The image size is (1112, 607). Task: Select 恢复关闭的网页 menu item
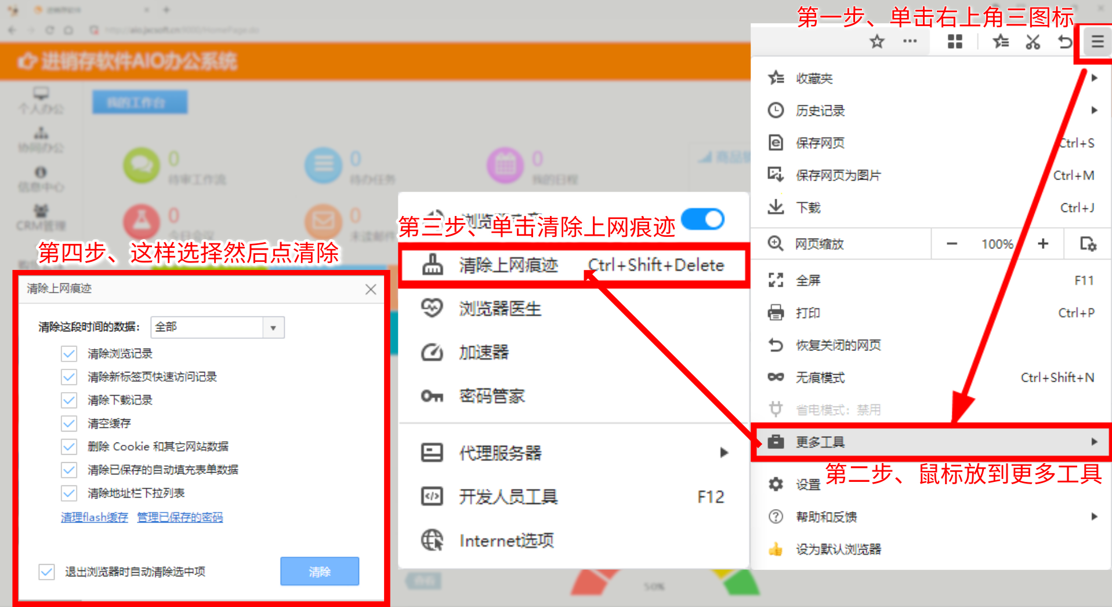coord(931,345)
